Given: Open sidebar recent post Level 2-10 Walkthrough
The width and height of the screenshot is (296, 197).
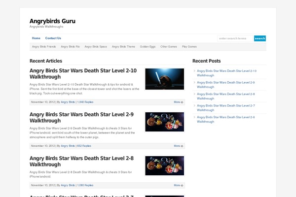Looking at the screenshot, I should [x=227, y=73].
